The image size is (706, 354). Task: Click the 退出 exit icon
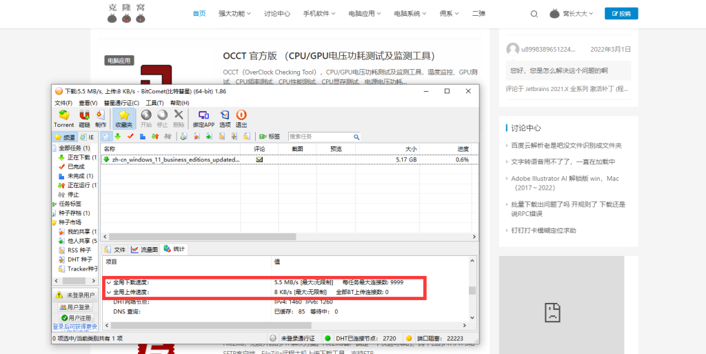pyautogui.click(x=241, y=119)
